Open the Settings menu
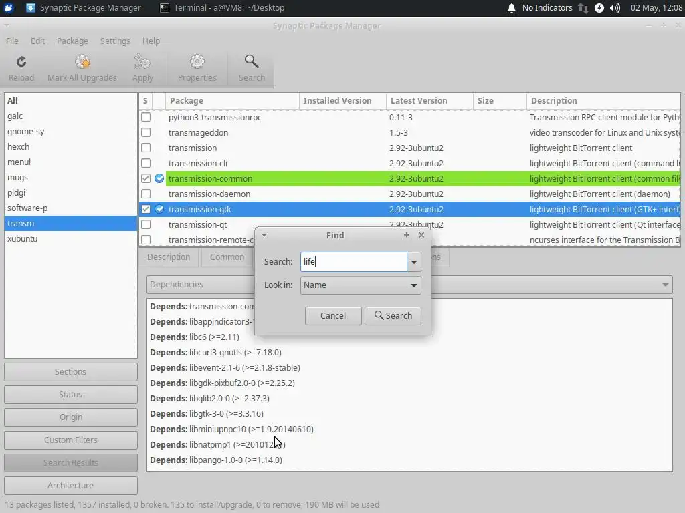Screen dimensions: 685x513 coord(115,41)
